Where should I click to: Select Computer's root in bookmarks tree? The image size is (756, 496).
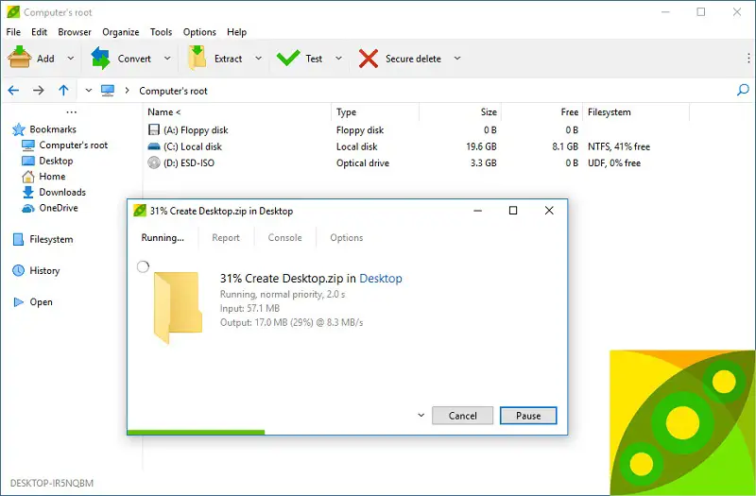coord(74,145)
